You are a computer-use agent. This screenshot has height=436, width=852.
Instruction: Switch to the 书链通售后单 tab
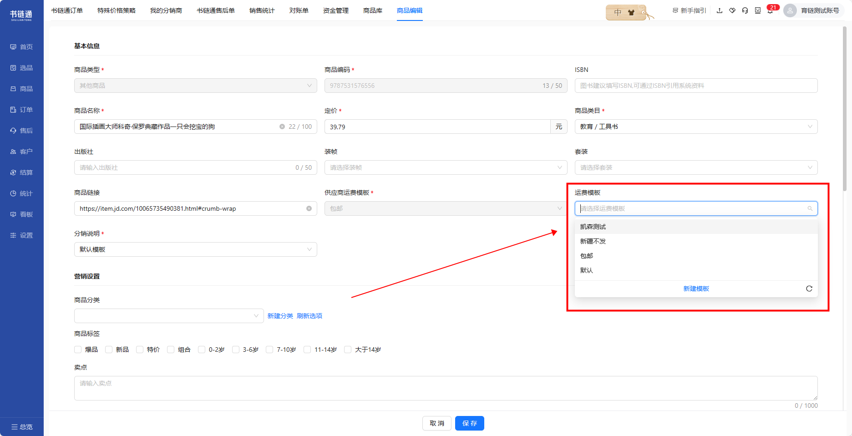pyautogui.click(x=216, y=10)
